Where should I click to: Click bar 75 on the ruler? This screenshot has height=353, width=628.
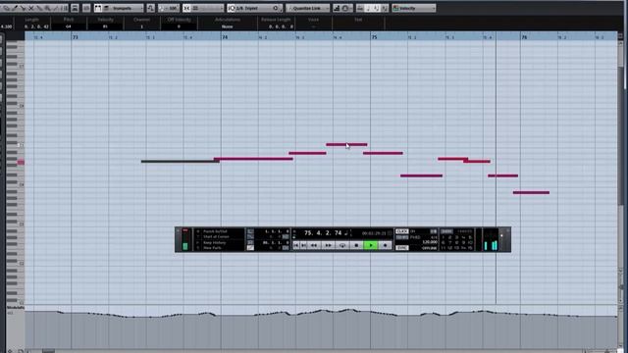pyautogui.click(x=375, y=37)
